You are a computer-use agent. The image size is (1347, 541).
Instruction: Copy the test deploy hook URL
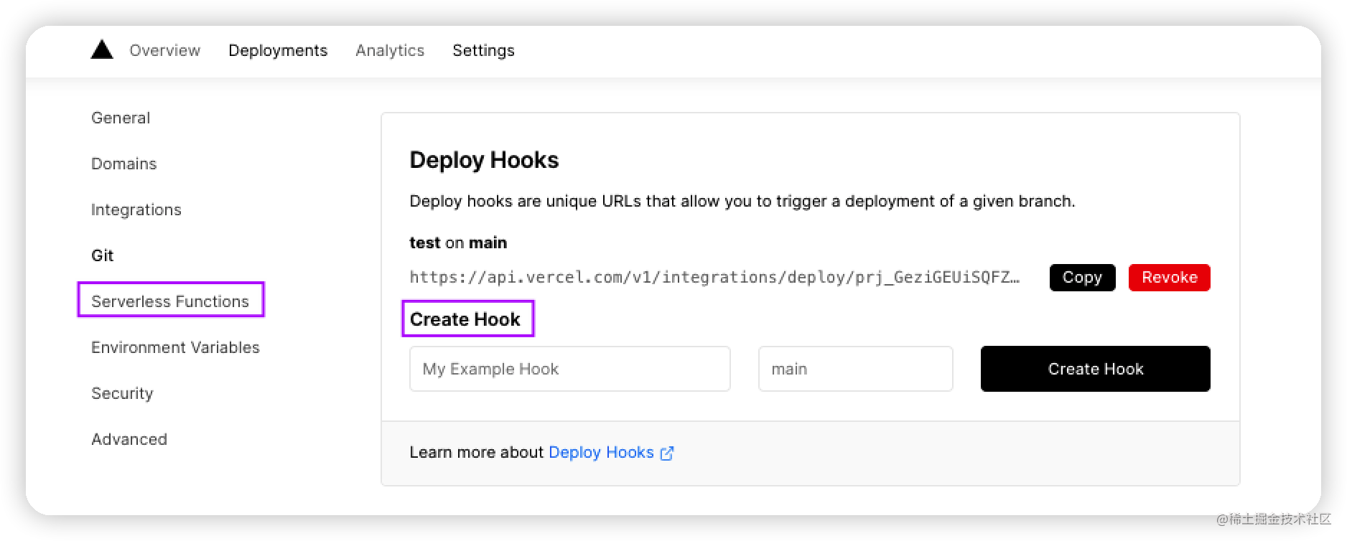(x=1082, y=278)
